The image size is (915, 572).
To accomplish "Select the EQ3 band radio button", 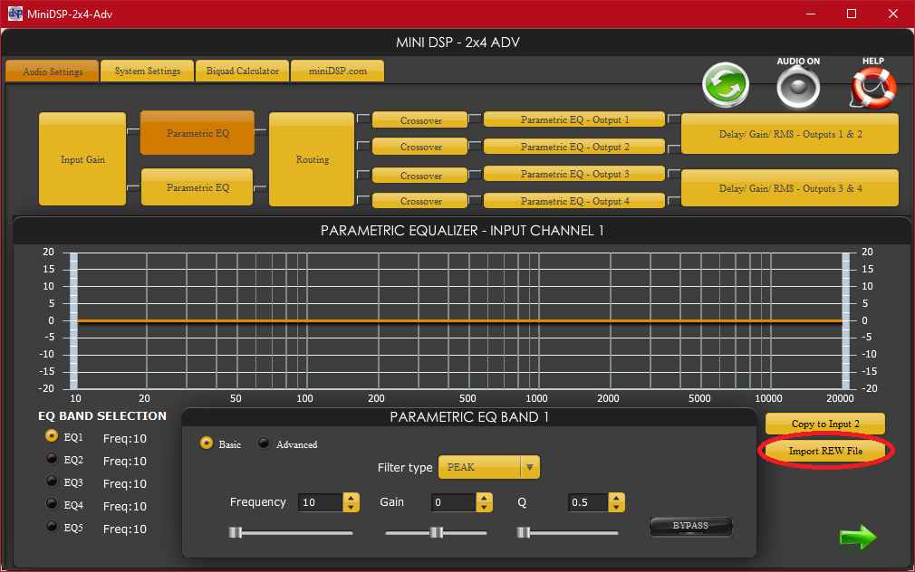I will click(x=53, y=482).
